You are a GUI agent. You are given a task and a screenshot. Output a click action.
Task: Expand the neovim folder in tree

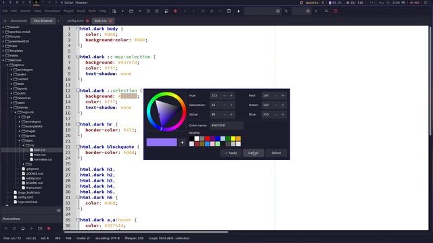(x=3, y=27)
